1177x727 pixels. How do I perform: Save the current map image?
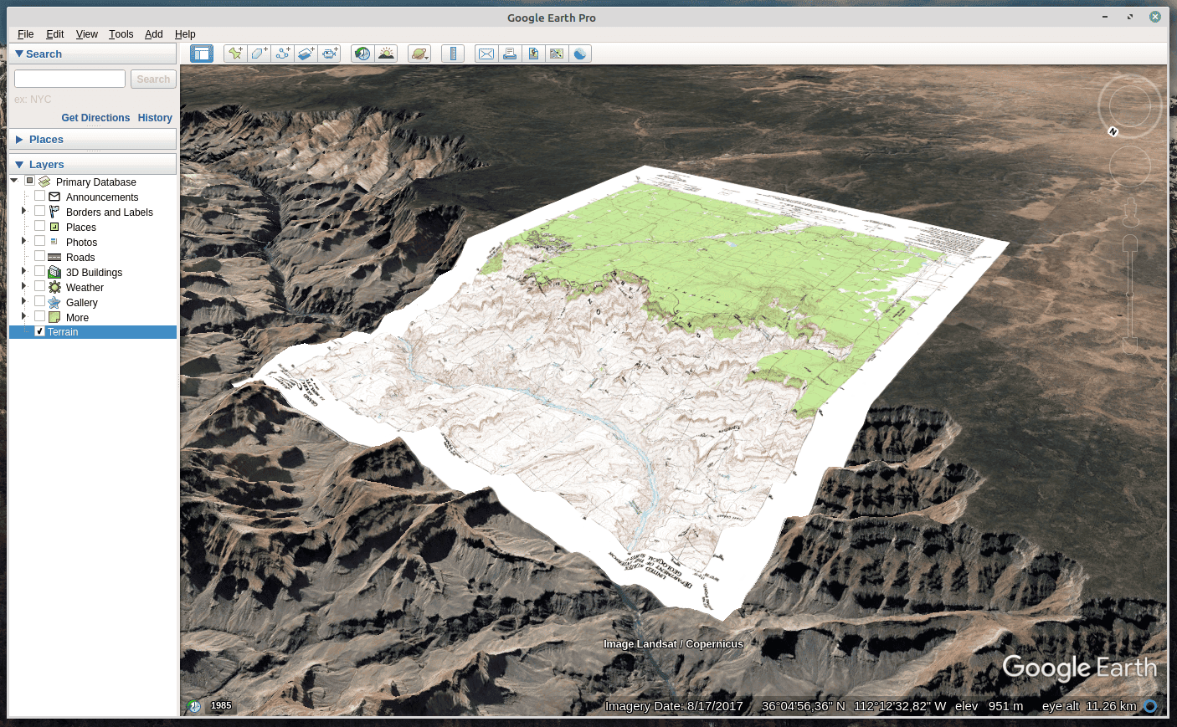click(534, 53)
